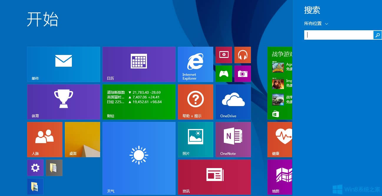
Task: Open the OneDrive app tile
Action: click(x=233, y=102)
